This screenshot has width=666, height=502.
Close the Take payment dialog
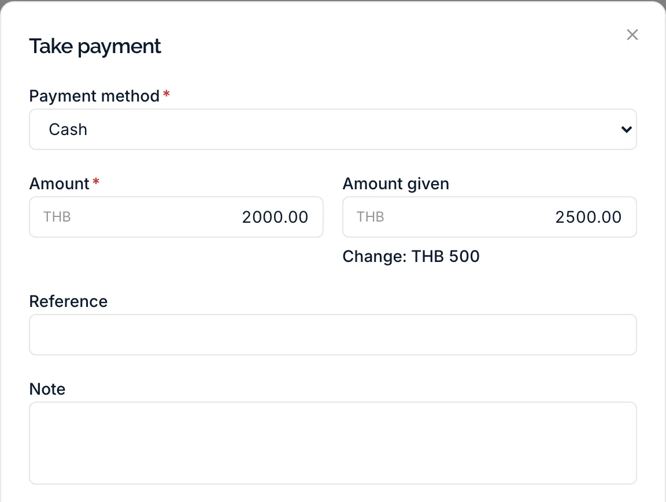click(632, 35)
